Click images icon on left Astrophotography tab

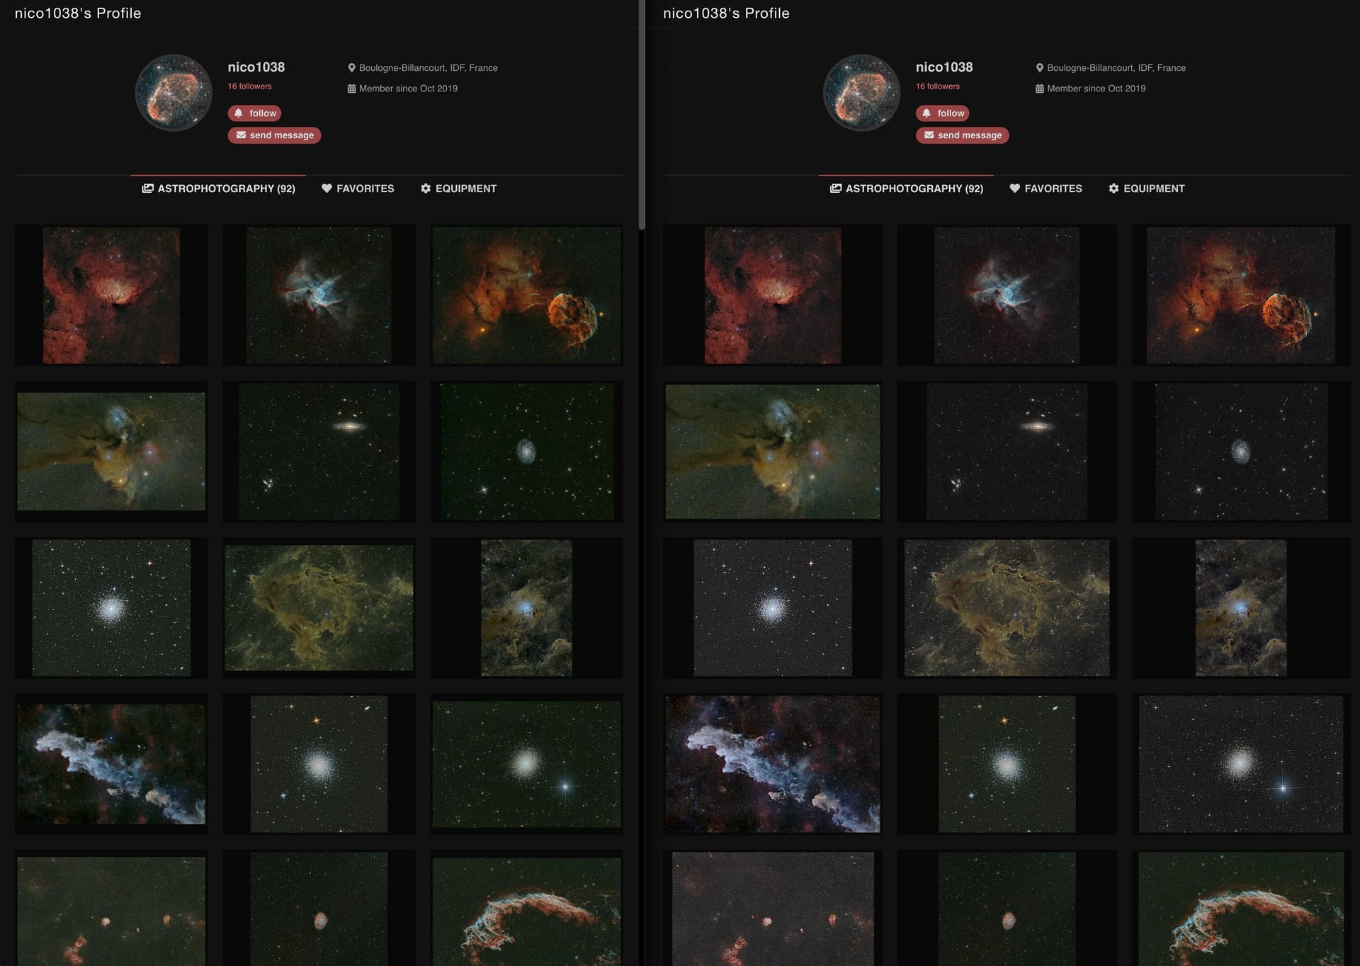[x=147, y=189]
